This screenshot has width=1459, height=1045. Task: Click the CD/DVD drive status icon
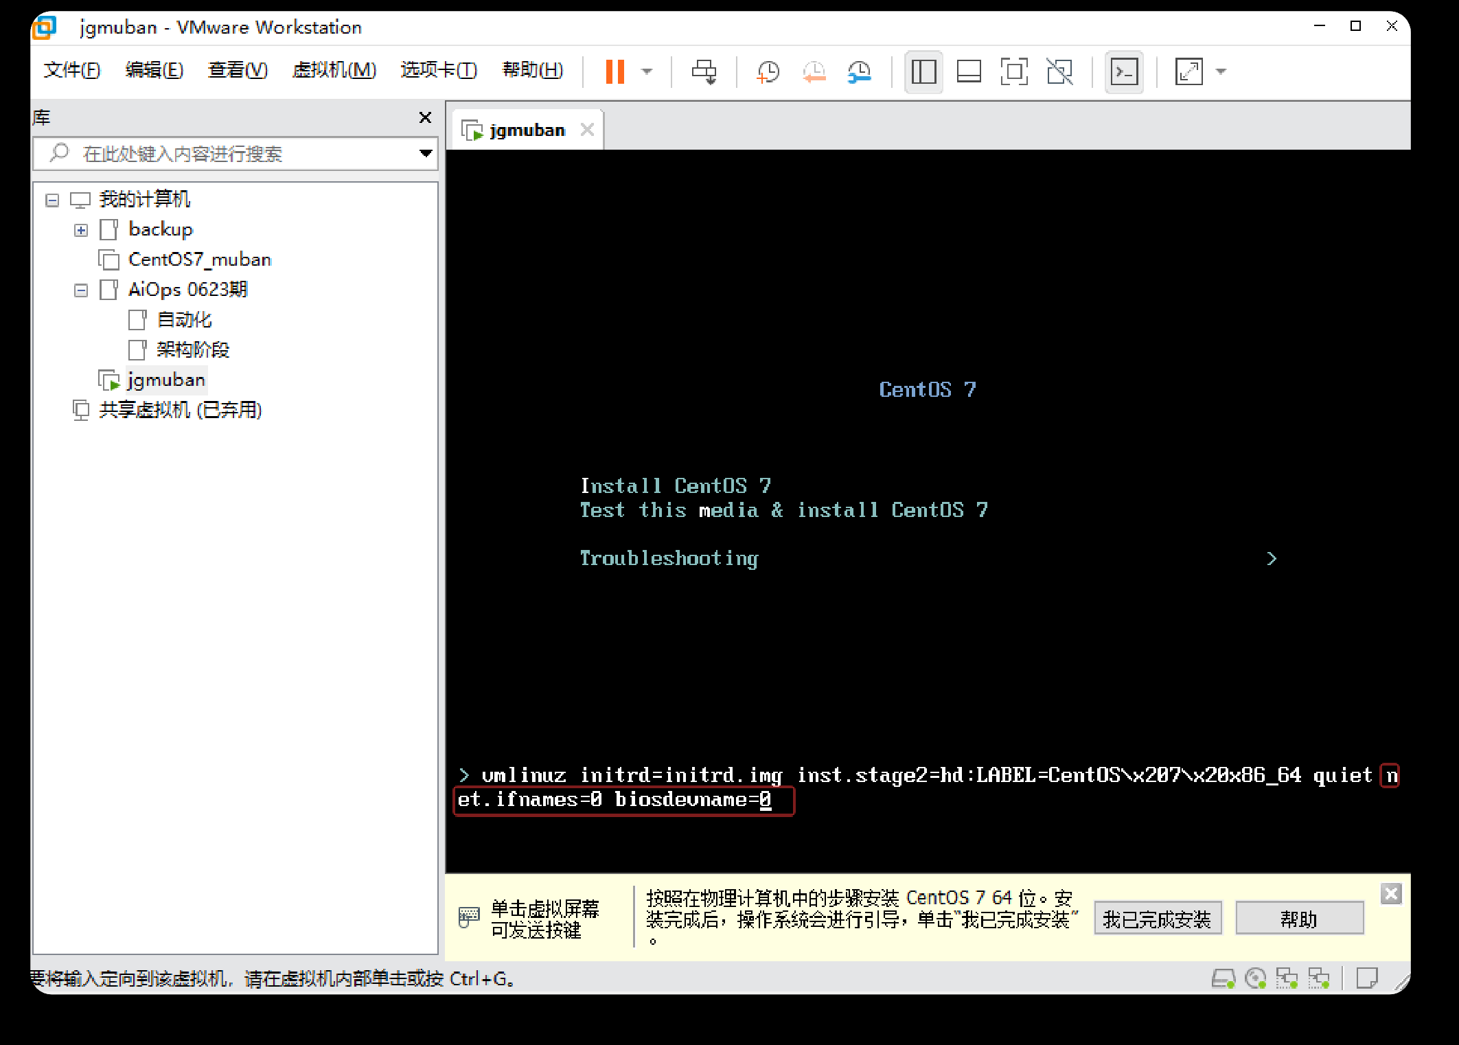click(x=1256, y=978)
